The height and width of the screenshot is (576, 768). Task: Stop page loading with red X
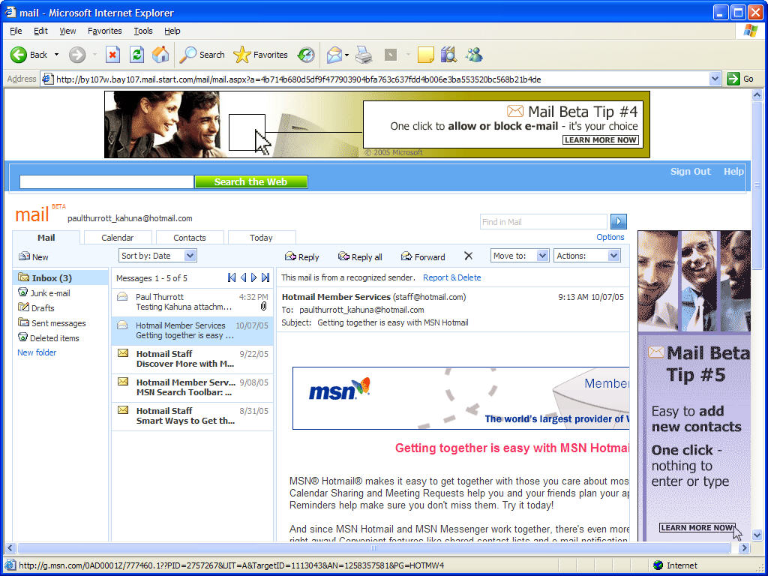[112, 55]
